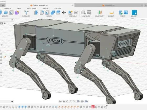Click the Viewports layout icon
The width and height of the screenshot is (147, 110).
click(x=86, y=101)
